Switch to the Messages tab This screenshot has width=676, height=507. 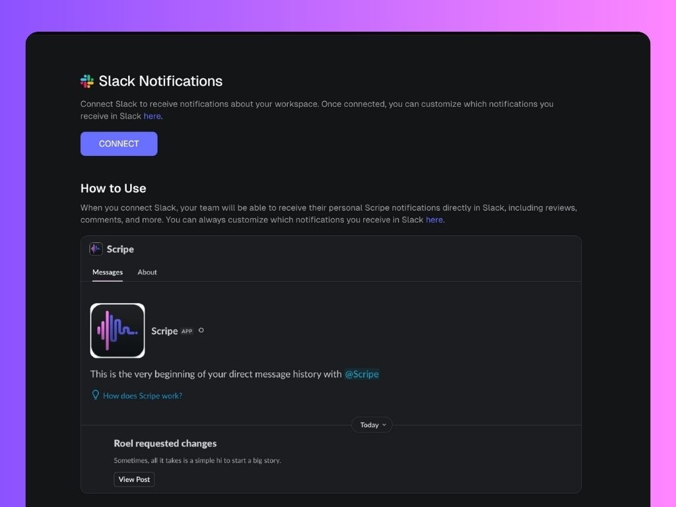click(108, 272)
